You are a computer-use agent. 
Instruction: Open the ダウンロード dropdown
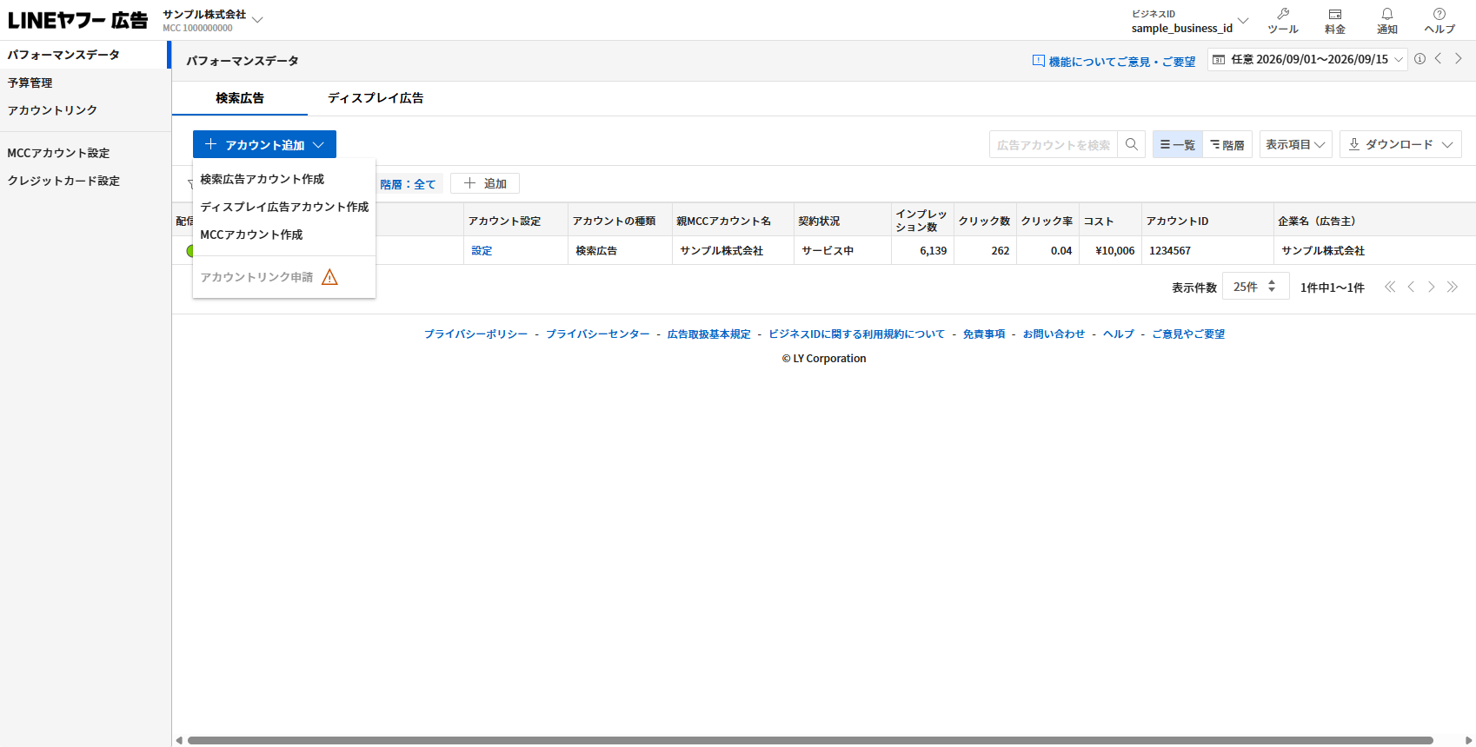1400,144
